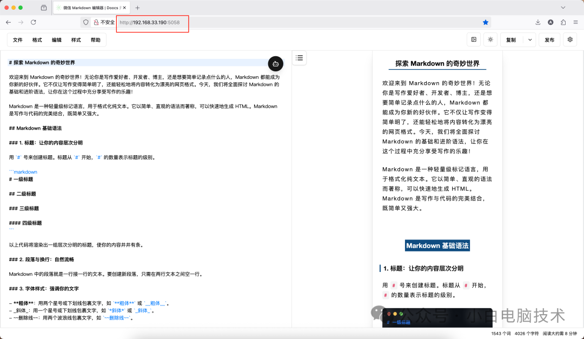This screenshot has height=339, width=584.
Task: Go forward with the browser forward arrow
Action: tap(21, 22)
